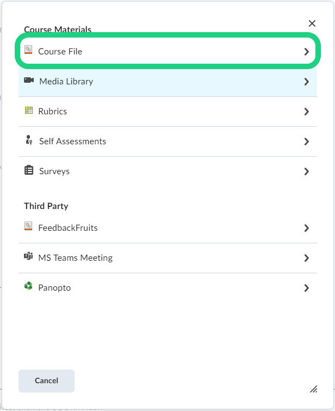This screenshot has height=411, width=335.
Task: Click the Self Assessments person icon
Action: pos(29,140)
